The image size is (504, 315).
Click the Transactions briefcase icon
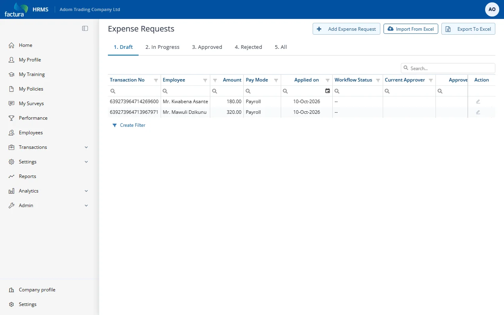(11, 147)
